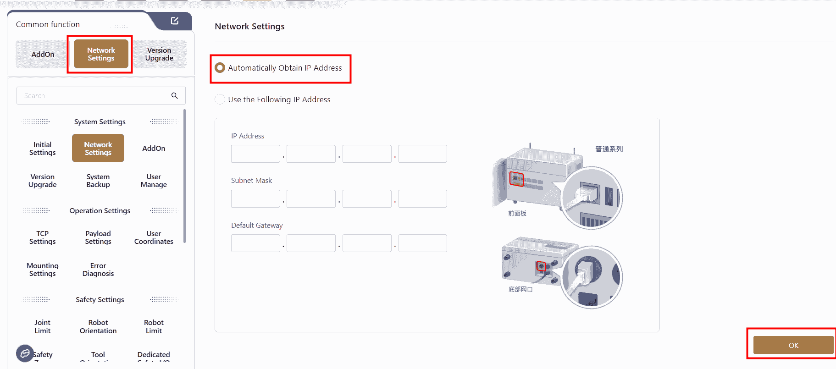Go to User Manage

click(154, 181)
